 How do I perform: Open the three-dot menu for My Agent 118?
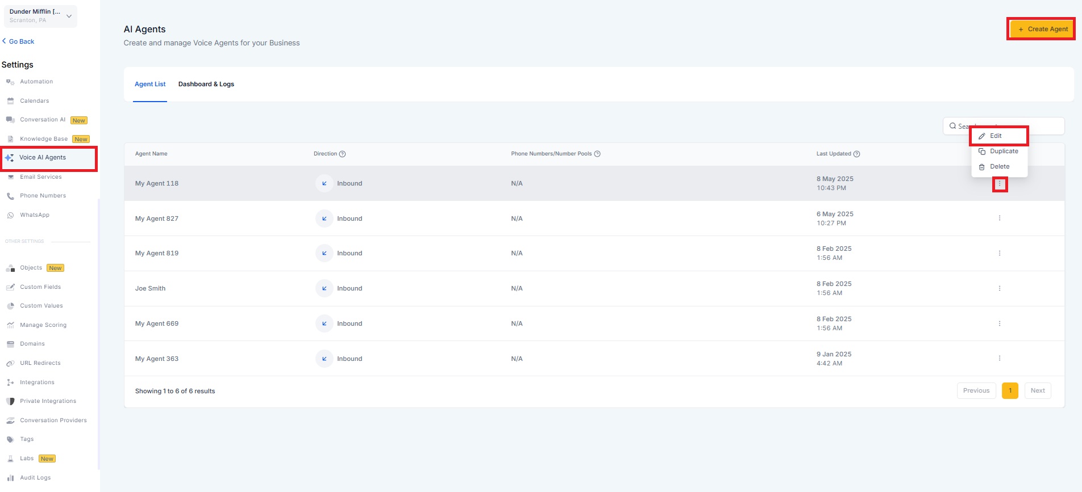pos(1000,184)
